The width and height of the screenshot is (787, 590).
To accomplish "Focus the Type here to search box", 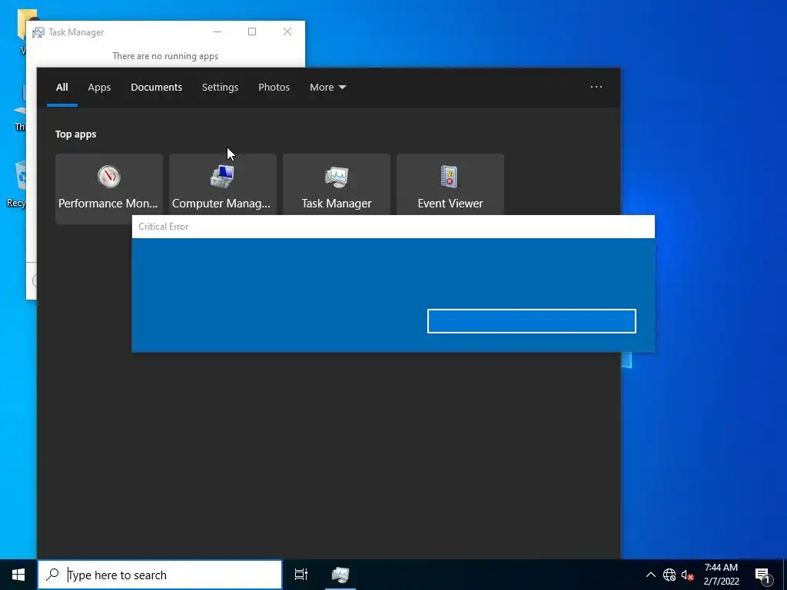I will pos(160,575).
